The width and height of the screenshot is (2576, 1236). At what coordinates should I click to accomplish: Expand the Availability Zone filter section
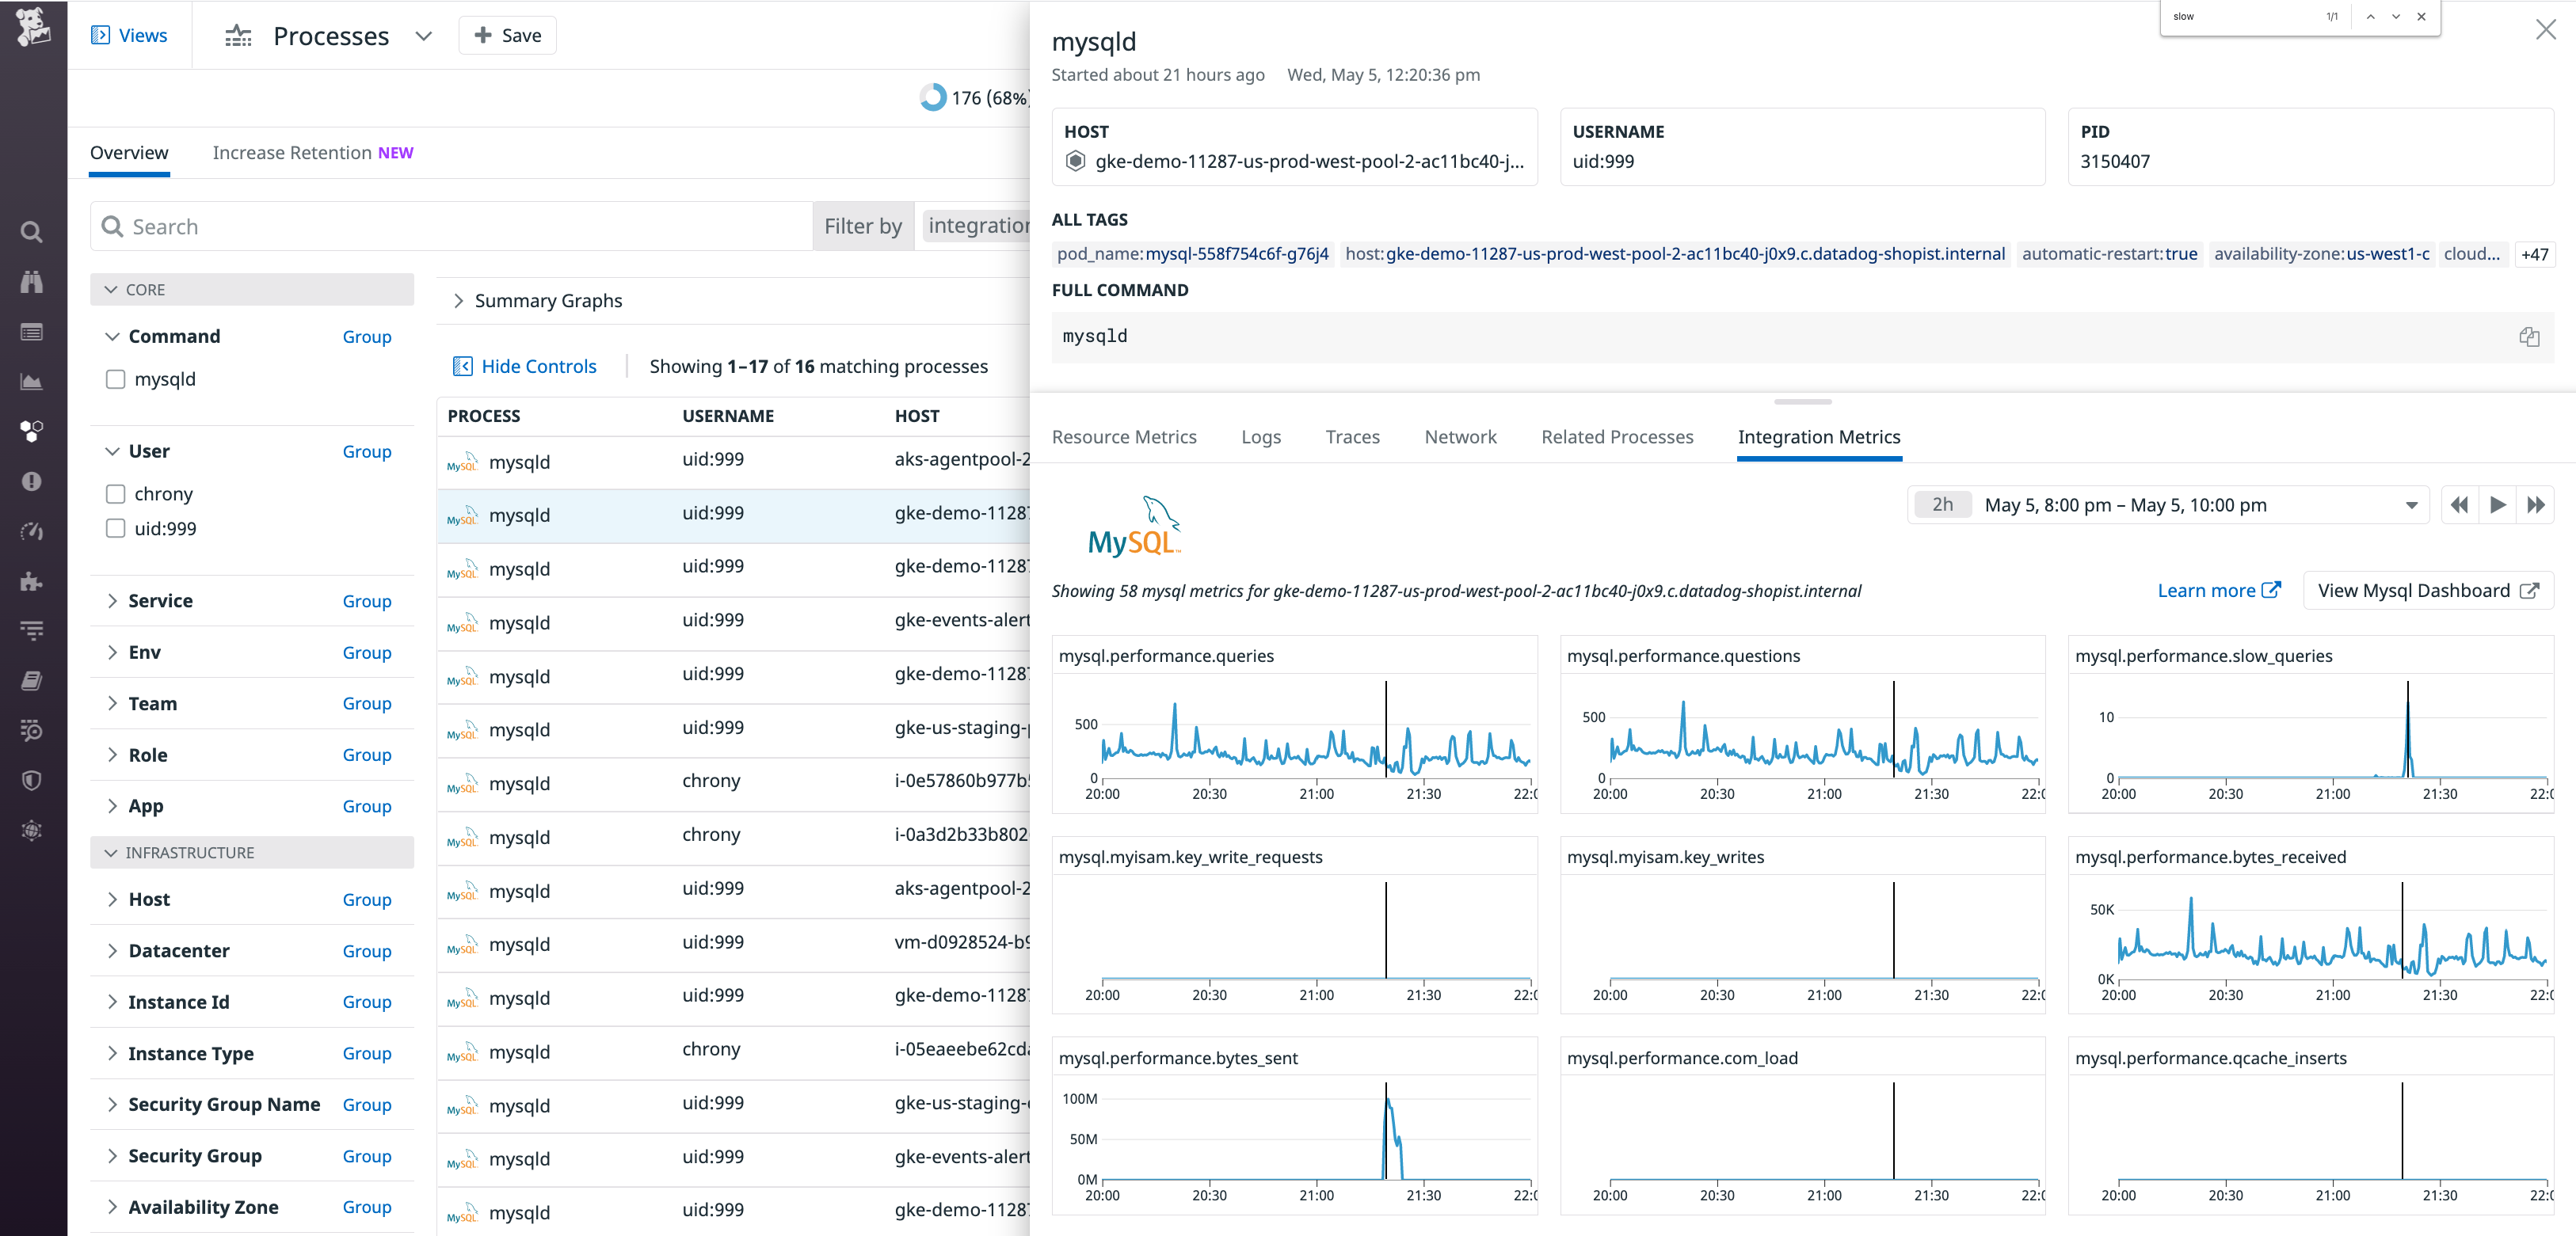pos(112,1207)
